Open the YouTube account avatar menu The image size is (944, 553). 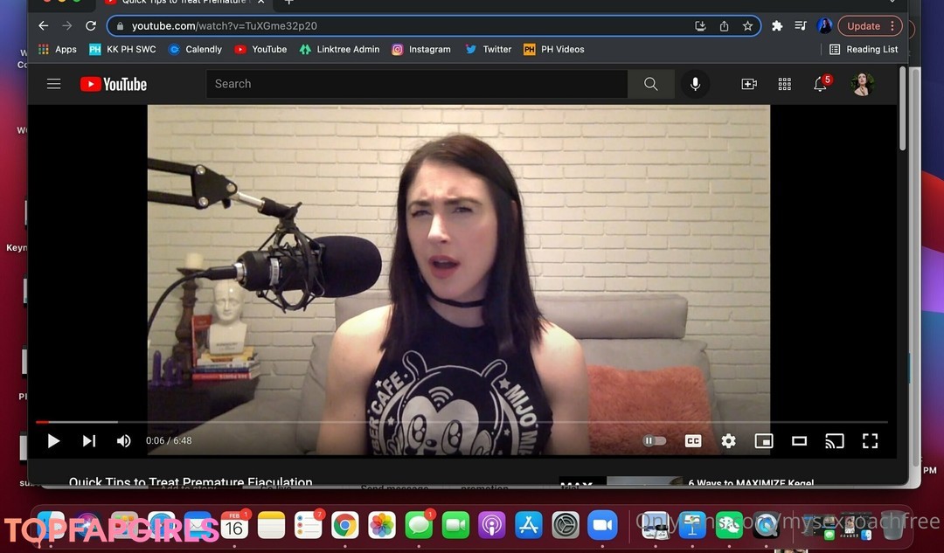pos(862,84)
